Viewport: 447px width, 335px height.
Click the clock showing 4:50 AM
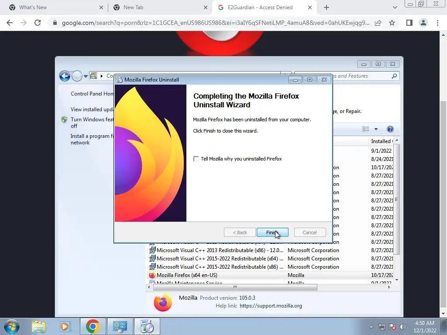pyautogui.click(x=425, y=327)
